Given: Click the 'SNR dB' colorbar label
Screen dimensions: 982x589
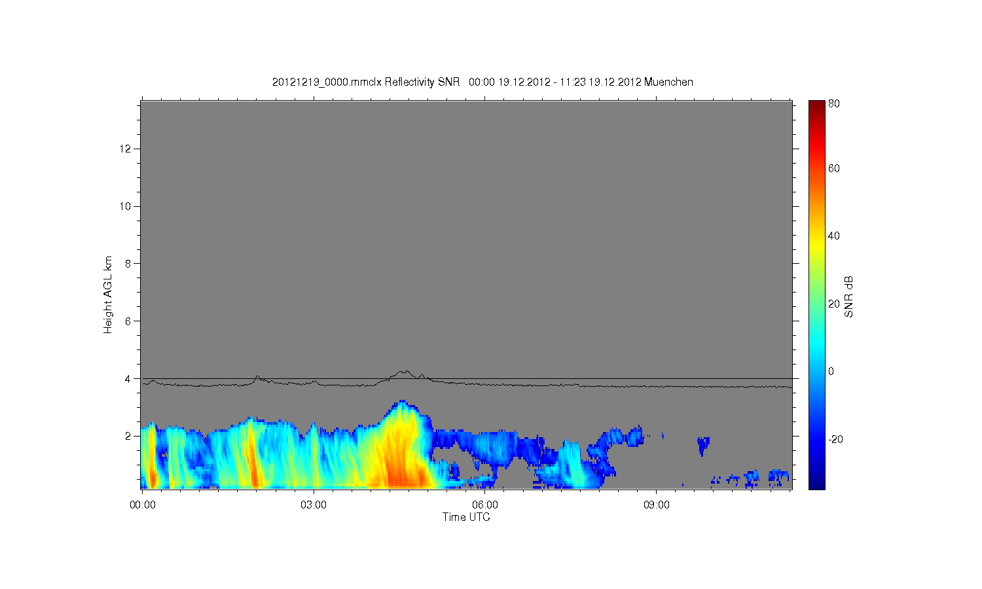Looking at the screenshot, I should pos(848,296).
